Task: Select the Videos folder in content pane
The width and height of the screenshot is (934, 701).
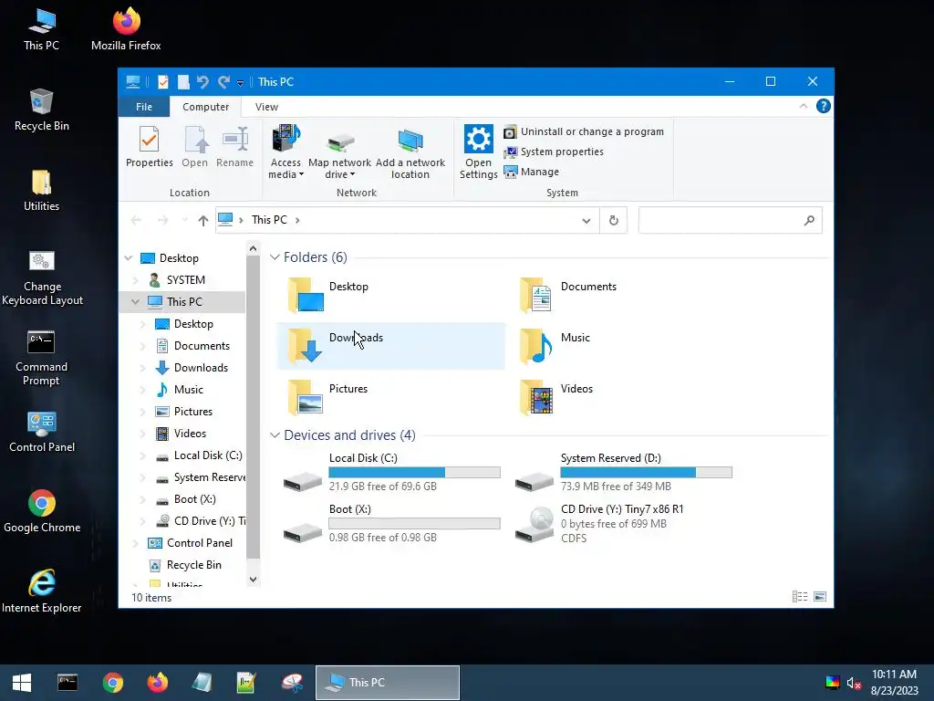Action: (622, 397)
